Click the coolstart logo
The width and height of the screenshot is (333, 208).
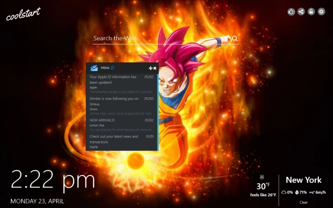(x=24, y=14)
